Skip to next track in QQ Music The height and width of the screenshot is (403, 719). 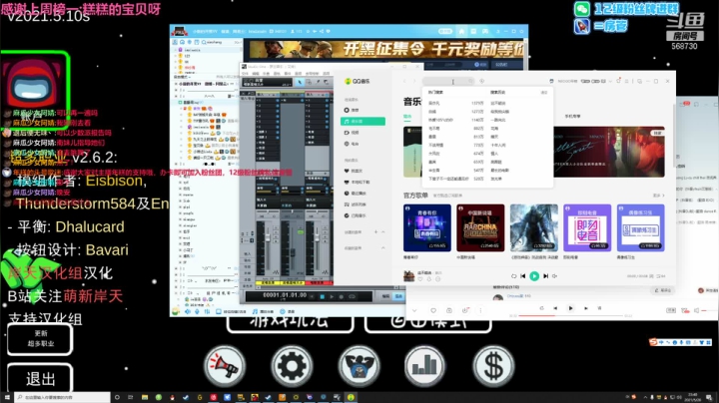click(x=545, y=276)
